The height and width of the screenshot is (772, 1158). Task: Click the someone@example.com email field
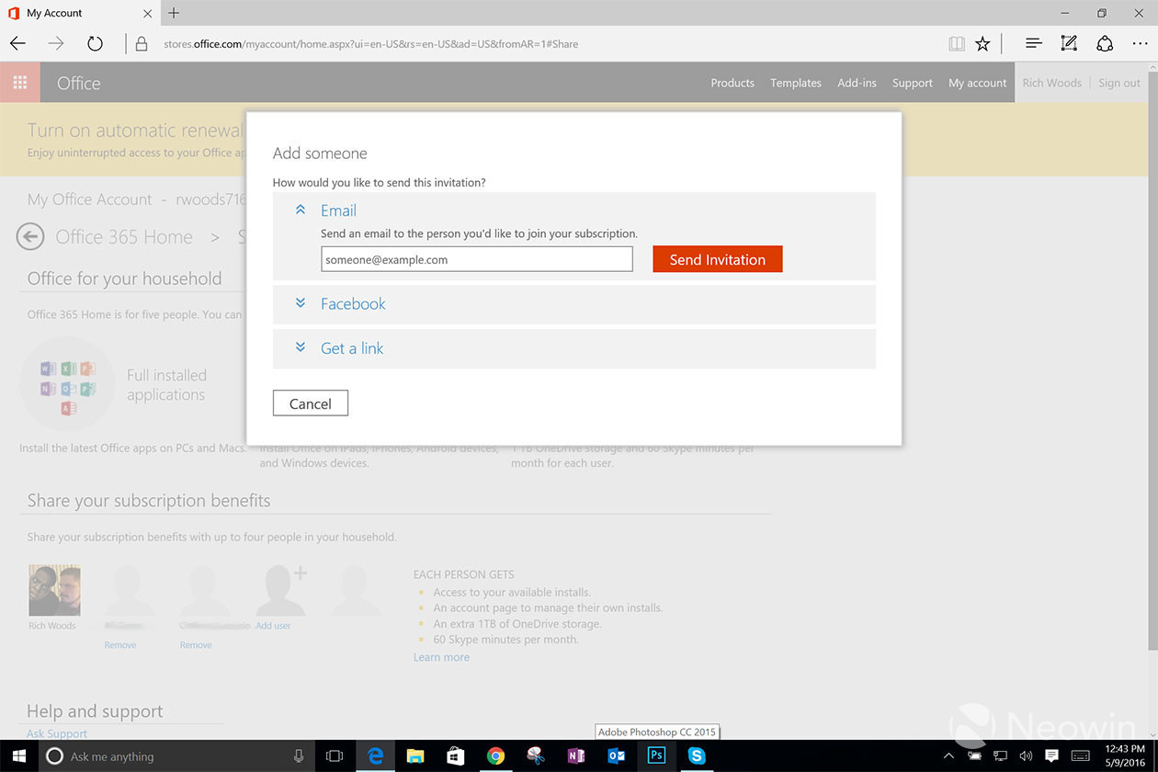tap(477, 259)
